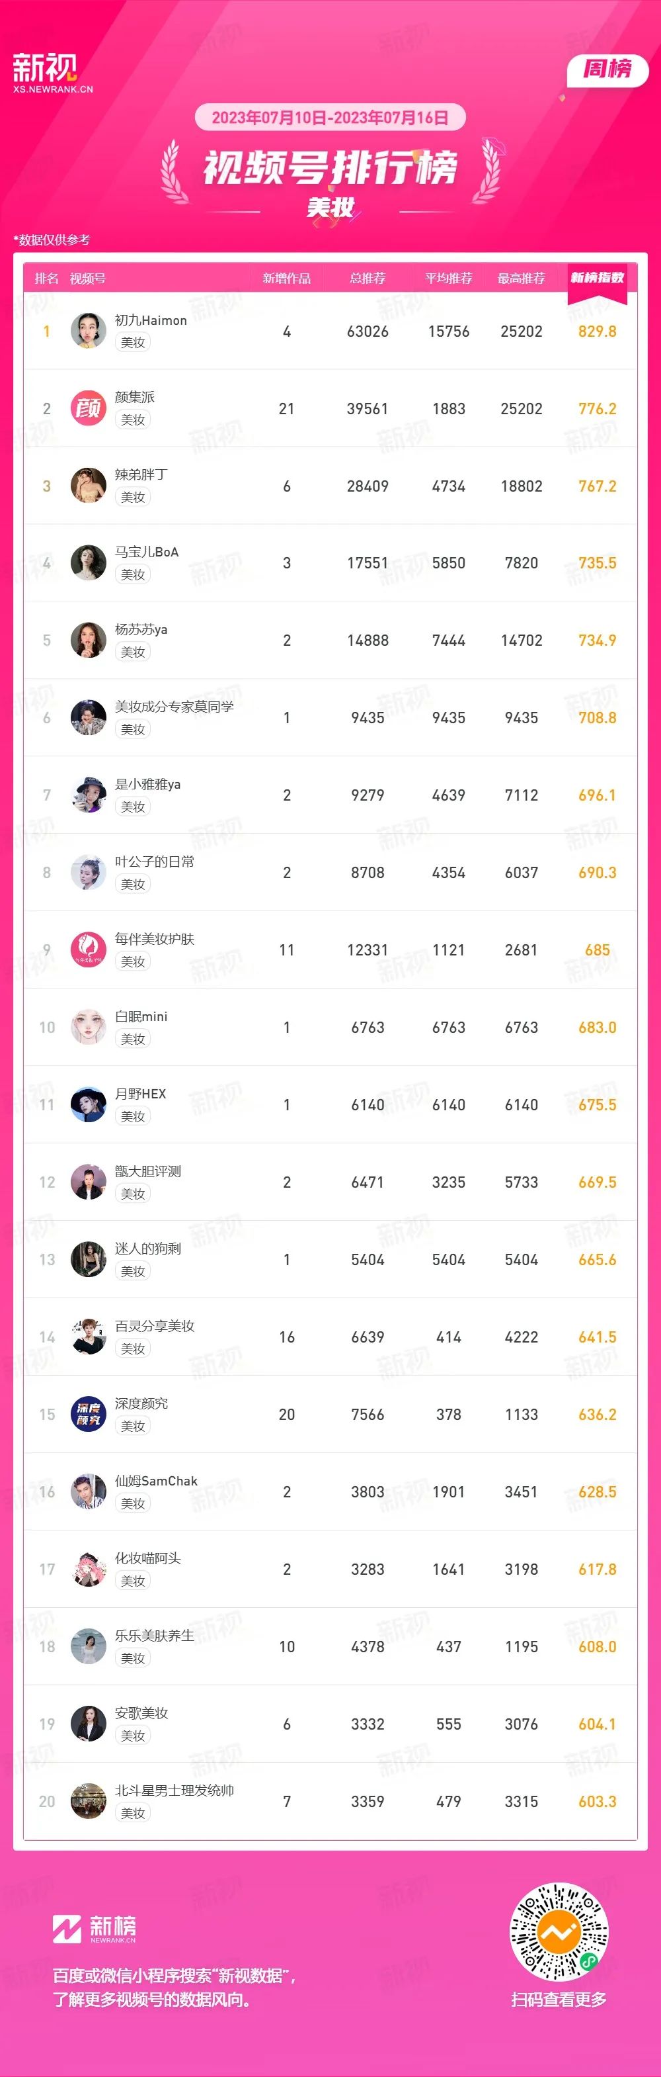Image resolution: width=661 pixels, height=2077 pixels.
Task: Click the 新榜 logo in footer
Action: point(95,1929)
